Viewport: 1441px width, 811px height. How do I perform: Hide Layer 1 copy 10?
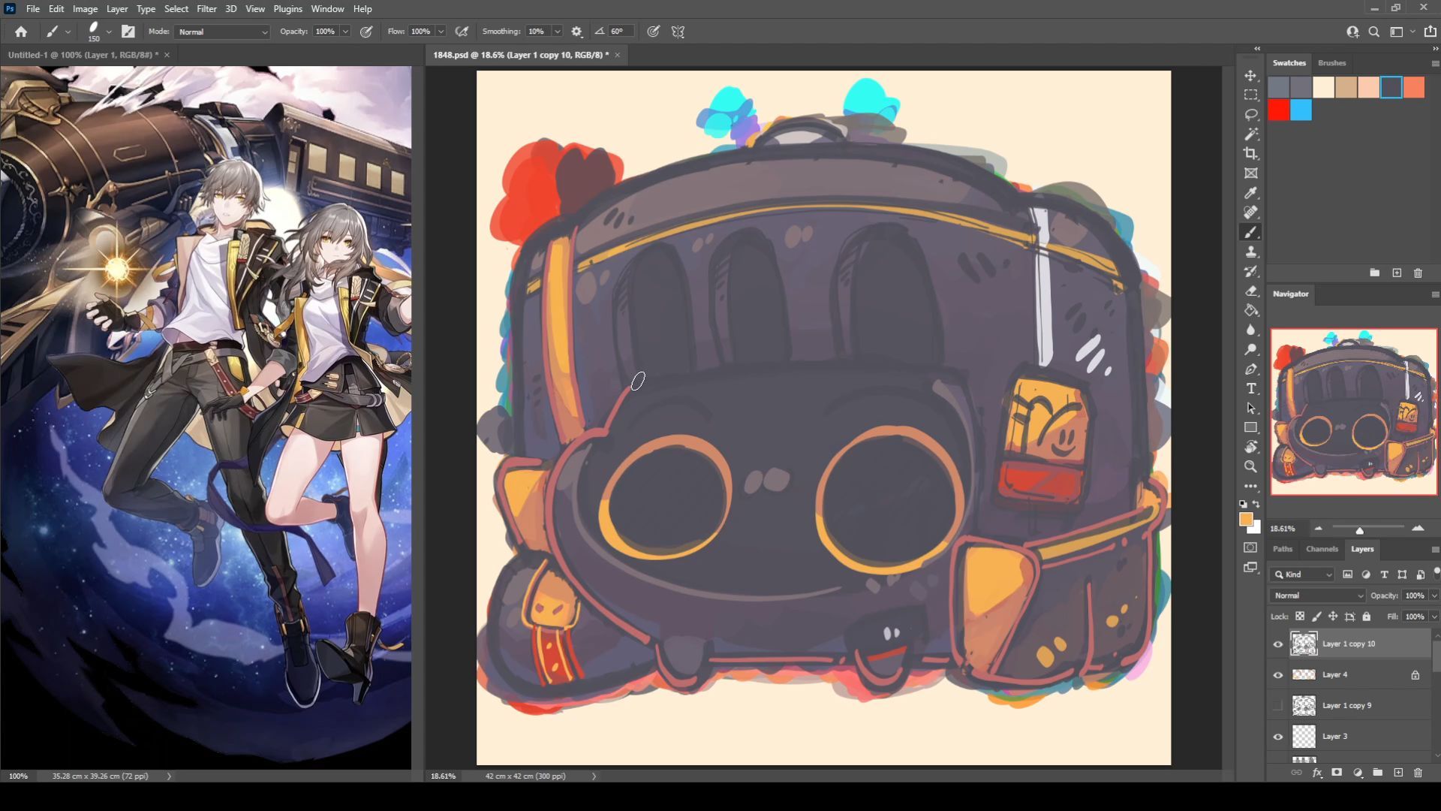coord(1277,644)
